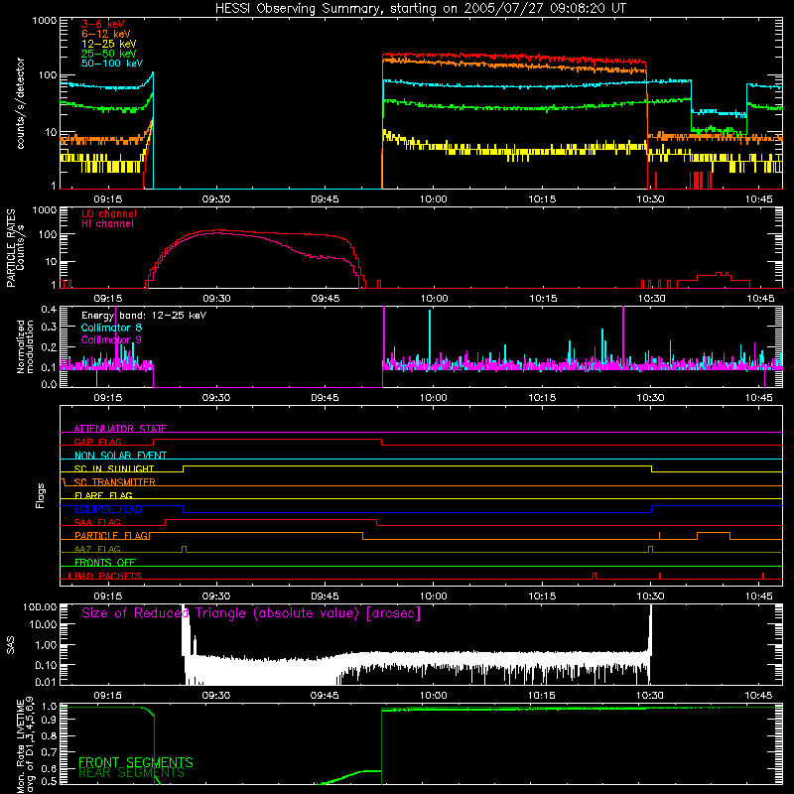Click the 09:30 tick under the particle rates panel
Screen dimensions: 794x794
click(x=216, y=299)
